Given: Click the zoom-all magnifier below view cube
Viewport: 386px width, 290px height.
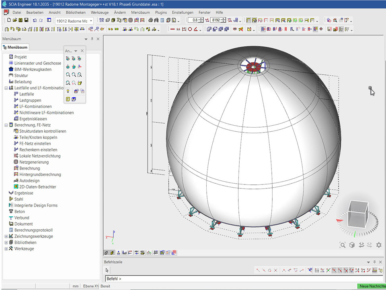Looking at the screenshot, I should (x=342, y=245).
